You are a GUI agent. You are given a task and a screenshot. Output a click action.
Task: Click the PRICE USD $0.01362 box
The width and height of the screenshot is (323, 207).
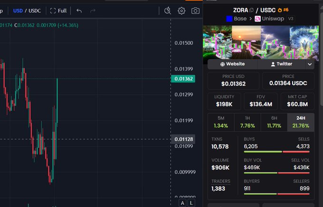(233, 80)
